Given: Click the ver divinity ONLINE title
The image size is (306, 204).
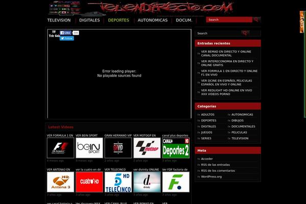Looking at the screenshot, I should [x=146, y=170].
